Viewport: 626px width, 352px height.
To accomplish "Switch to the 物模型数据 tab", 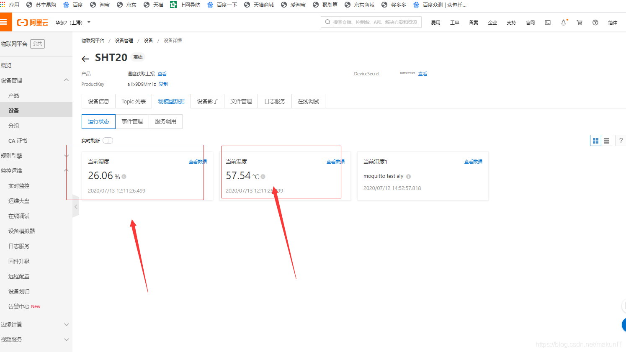I will [171, 101].
